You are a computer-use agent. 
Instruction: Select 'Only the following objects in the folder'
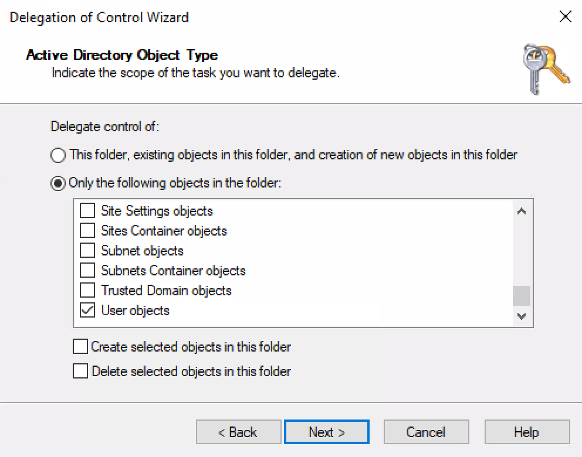coord(58,183)
